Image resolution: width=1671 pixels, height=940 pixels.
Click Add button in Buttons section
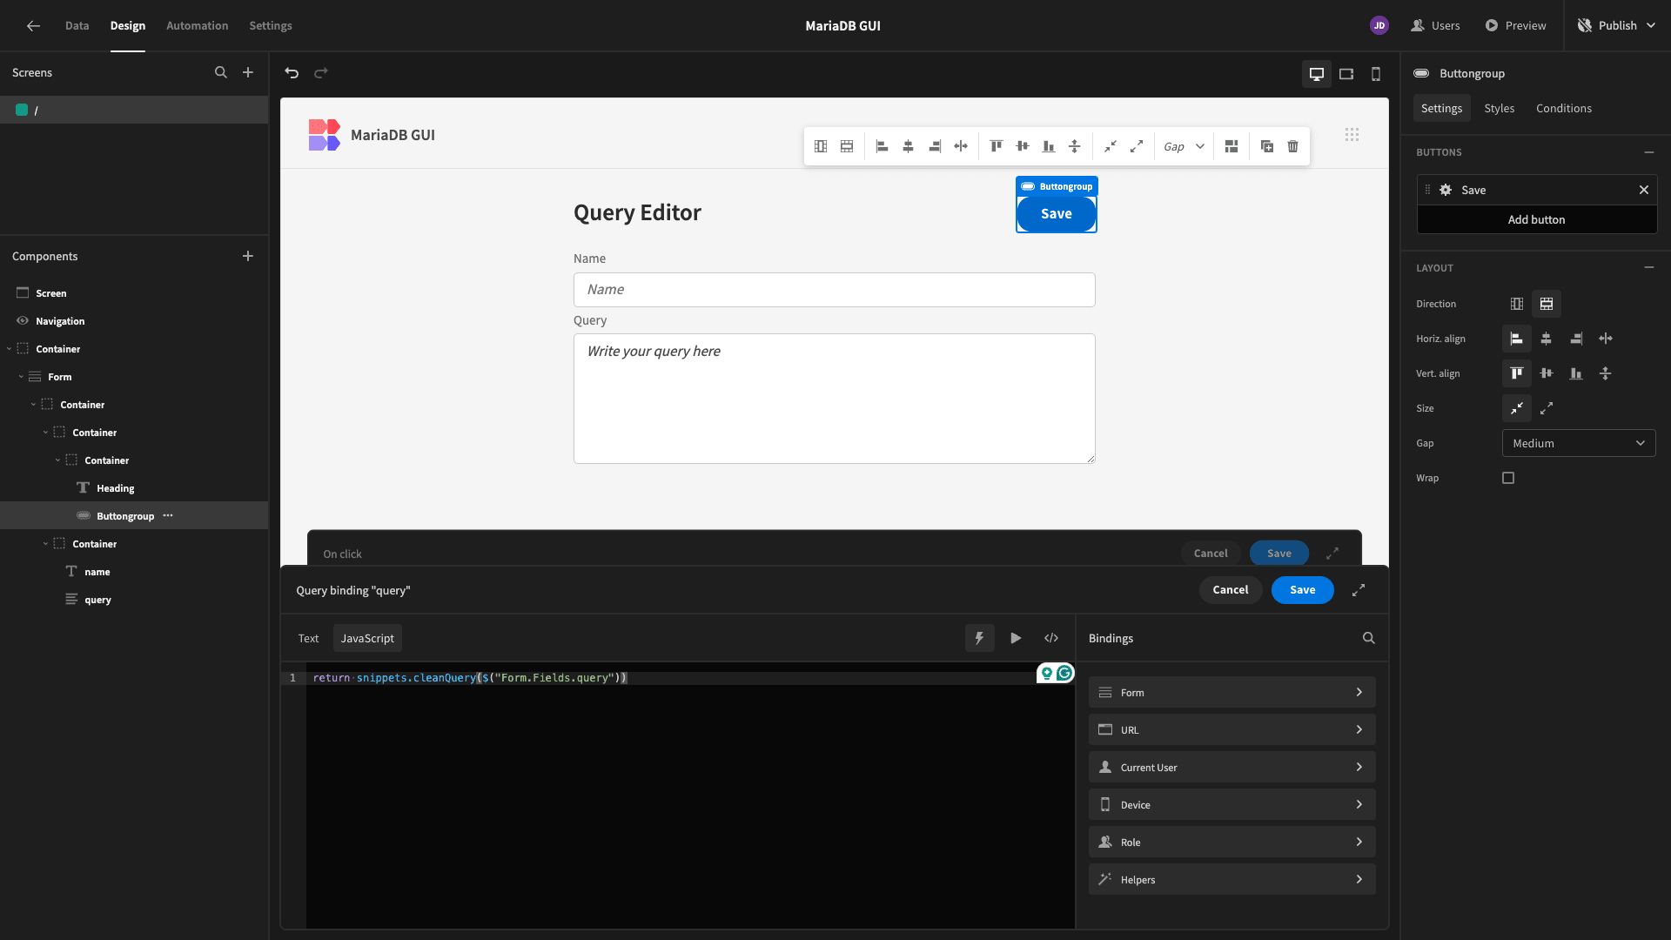click(x=1537, y=219)
